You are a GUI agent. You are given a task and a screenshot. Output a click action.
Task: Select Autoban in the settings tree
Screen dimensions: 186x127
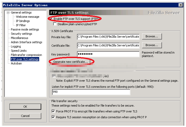coord(16,63)
